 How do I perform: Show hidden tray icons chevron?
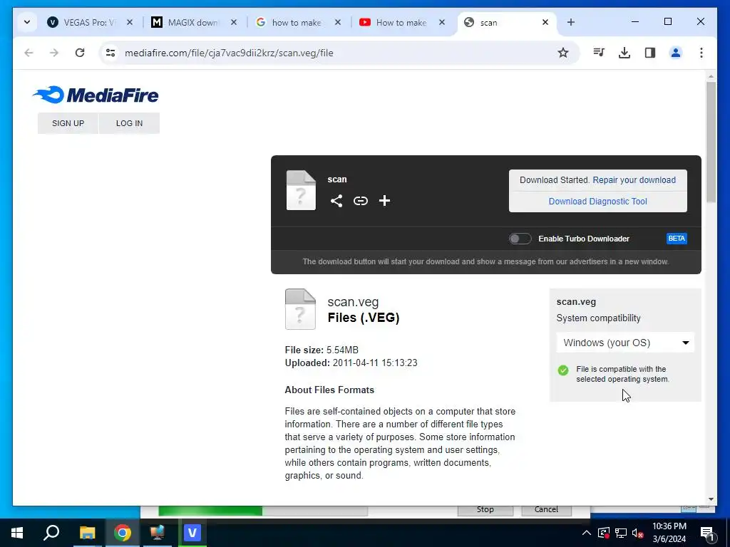click(x=587, y=533)
